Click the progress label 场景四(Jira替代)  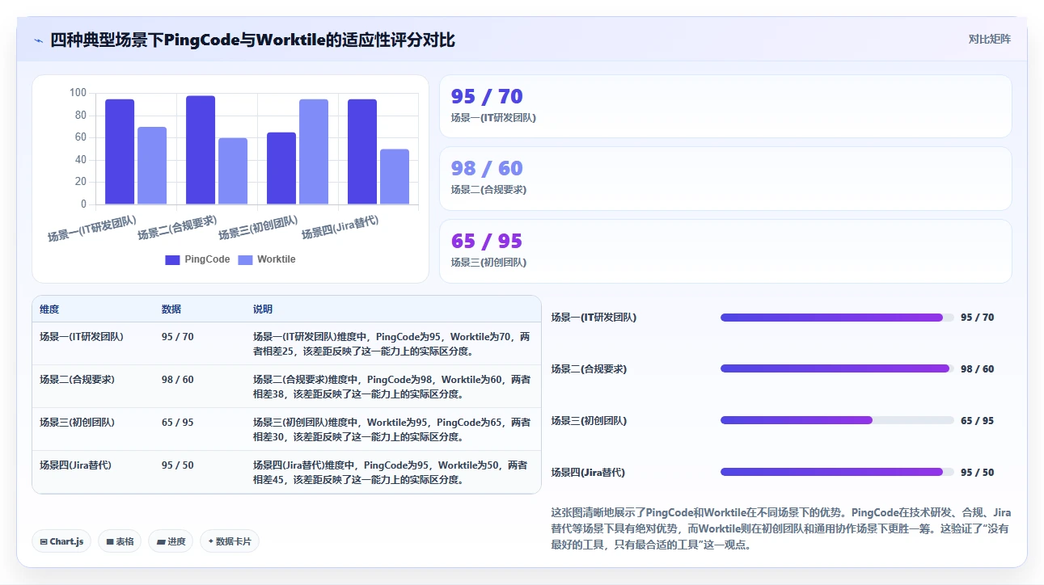coord(588,473)
